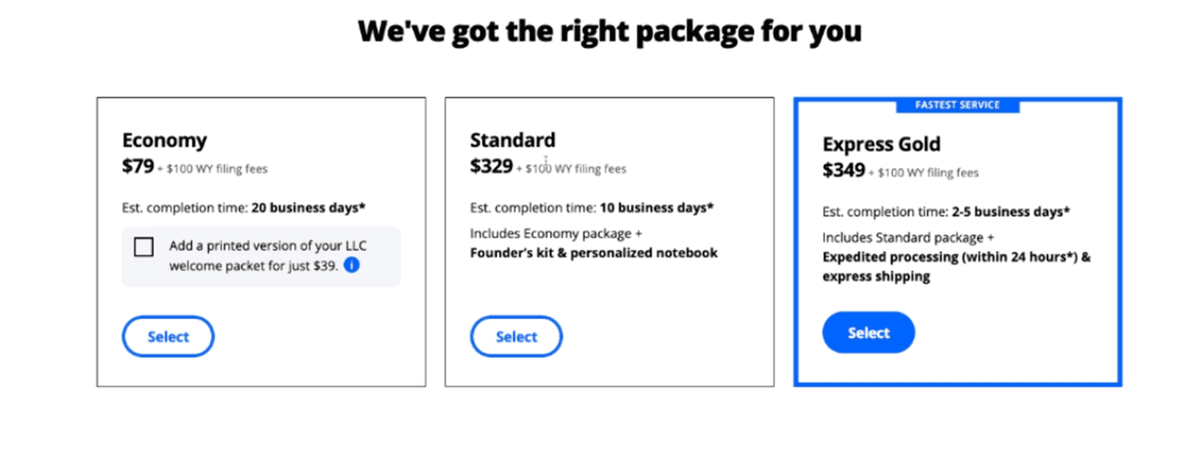This screenshot has width=1182, height=450.
Task: Click the FASTEST SERVICE badge
Action: coord(958,105)
